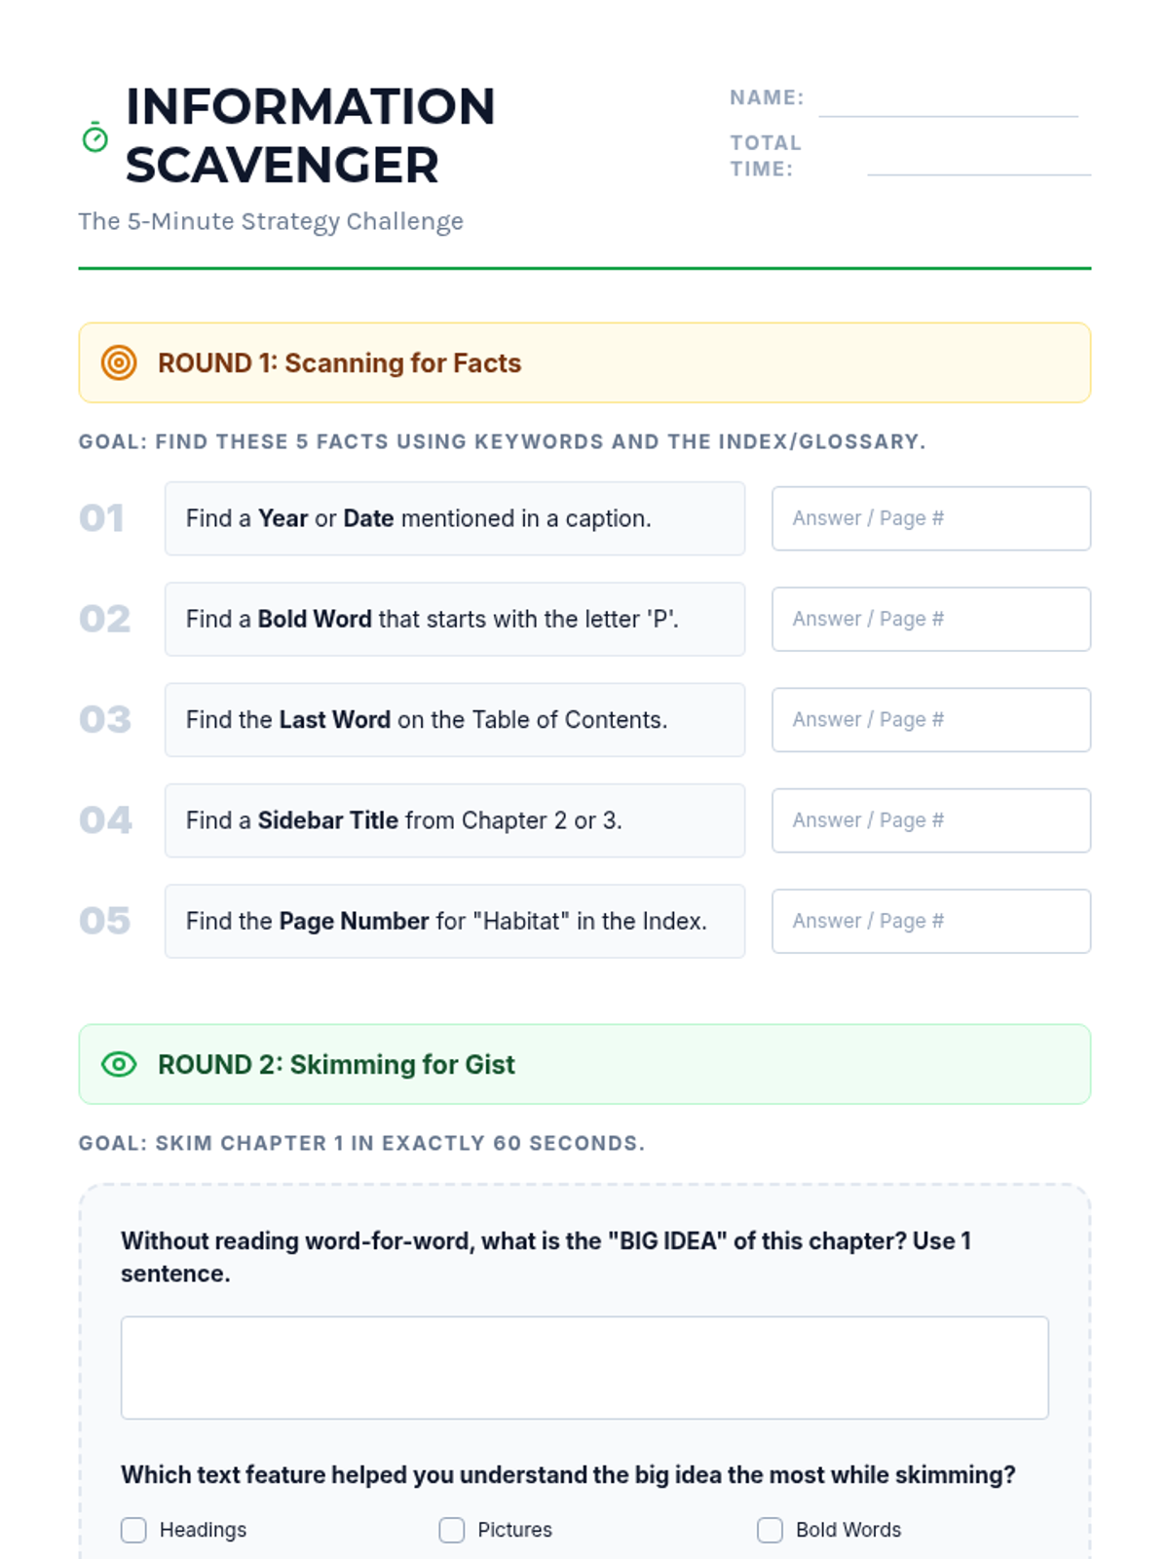1169x1559 pixels.
Task: Click the eye icon in Round 2 header
Action: tap(119, 1064)
